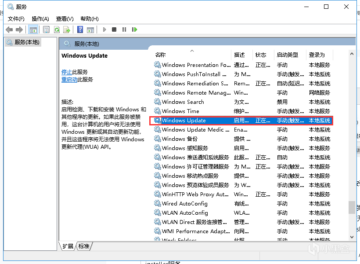Image resolution: width=360 pixels, height=264 pixels.
Task: Click the Refresh toolbar icon
Action: pyautogui.click(x=57, y=29)
